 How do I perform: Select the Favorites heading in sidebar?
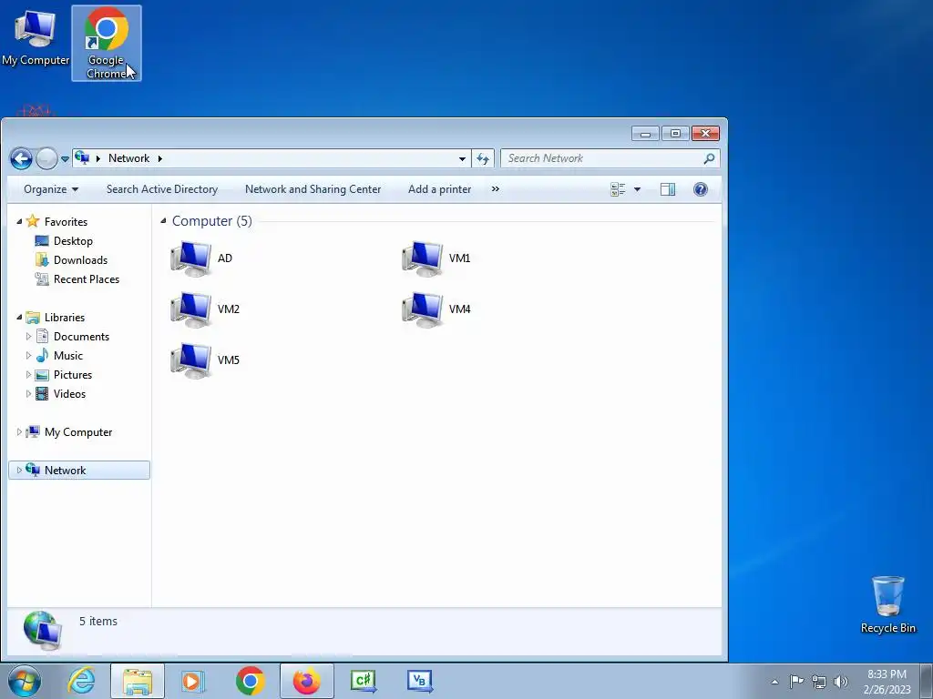tap(66, 222)
